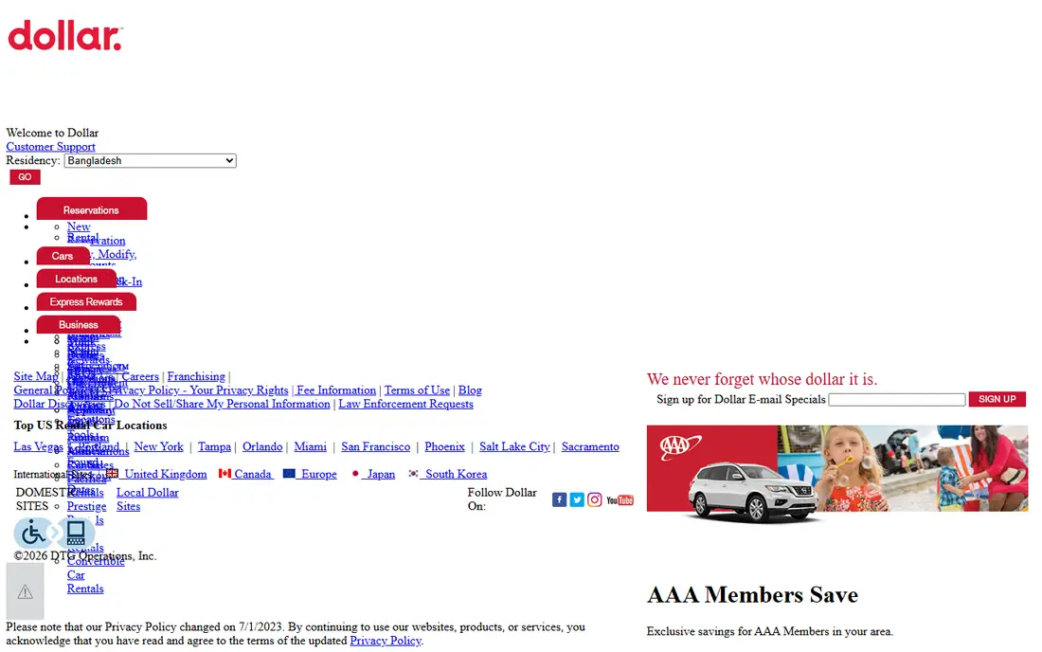Screen dimensions: 1042x652
Task: Open the Do Not Sell/Share My Personal Information link
Action: 222,404
